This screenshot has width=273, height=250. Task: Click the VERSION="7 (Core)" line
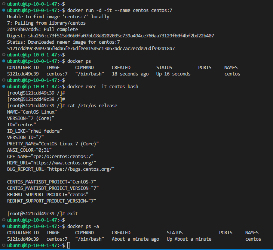[31, 118]
